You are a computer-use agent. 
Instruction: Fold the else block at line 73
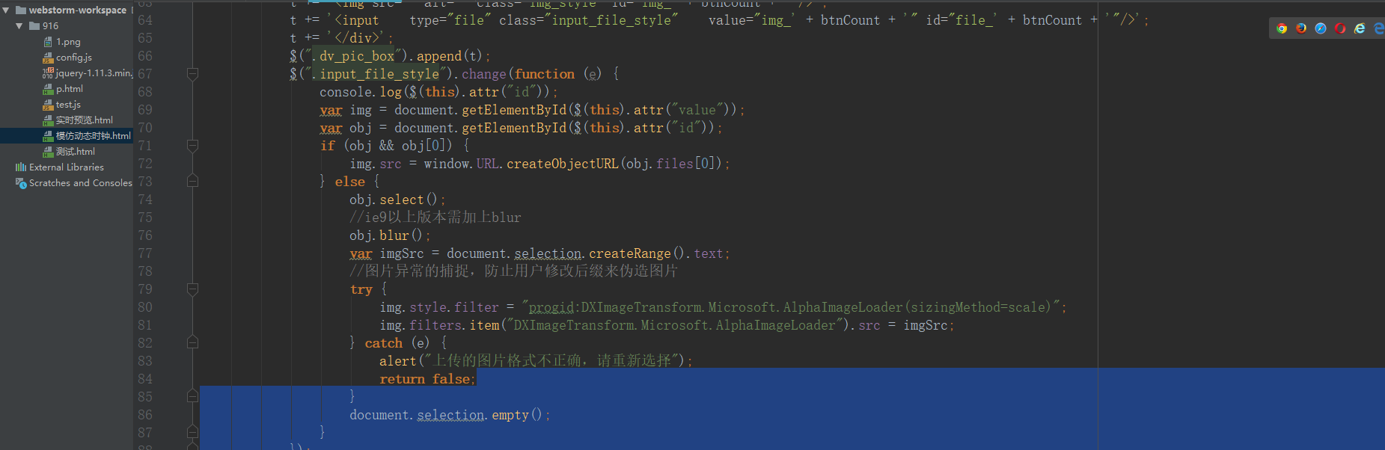tap(192, 182)
